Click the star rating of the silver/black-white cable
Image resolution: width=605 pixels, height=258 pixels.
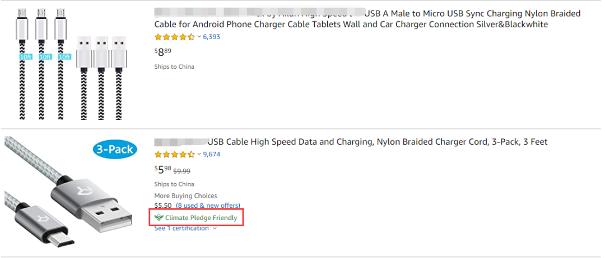tap(174, 37)
